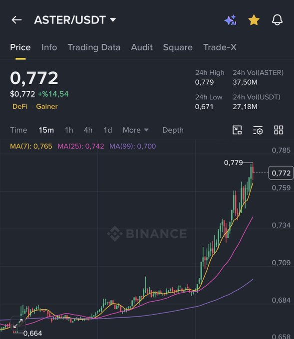Screen dimensions: 294x339
Task: Switch chart to 4h interval
Action: click(x=88, y=130)
